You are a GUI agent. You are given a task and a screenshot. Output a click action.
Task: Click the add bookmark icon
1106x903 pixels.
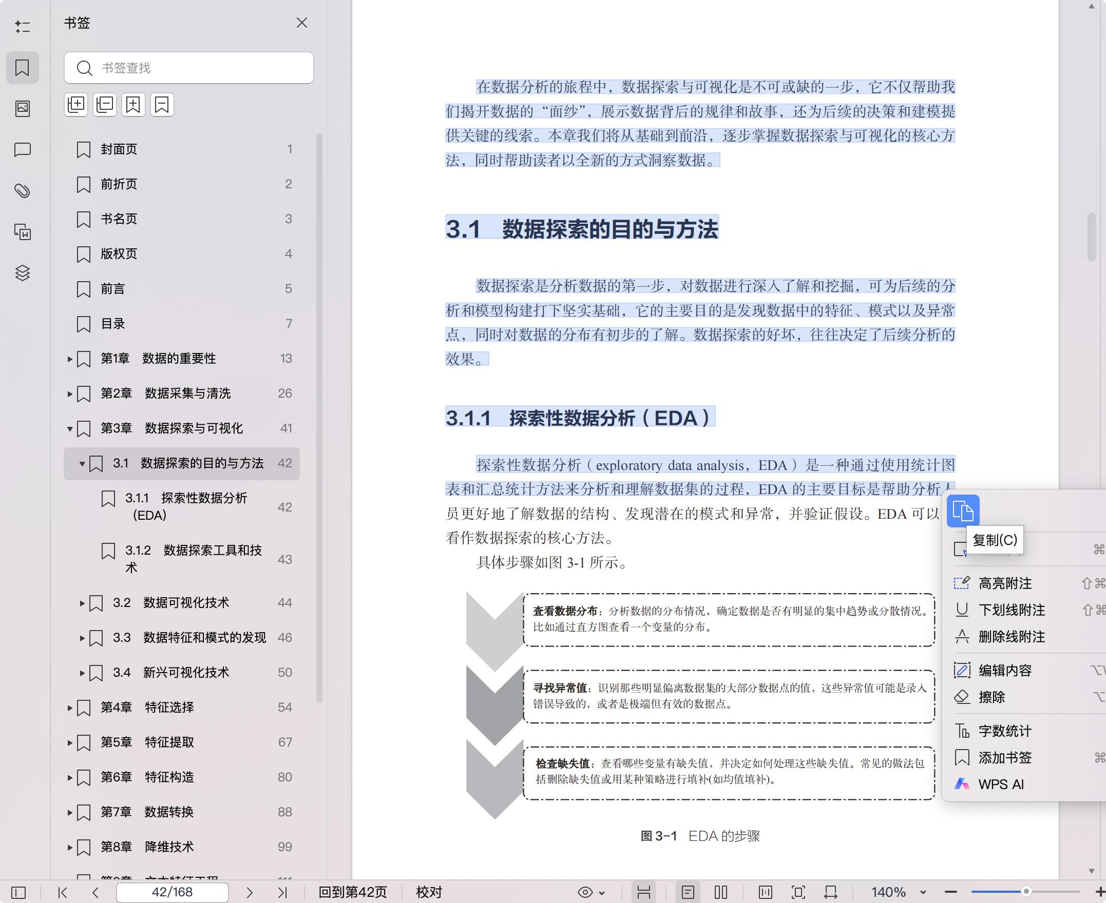click(x=133, y=105)
